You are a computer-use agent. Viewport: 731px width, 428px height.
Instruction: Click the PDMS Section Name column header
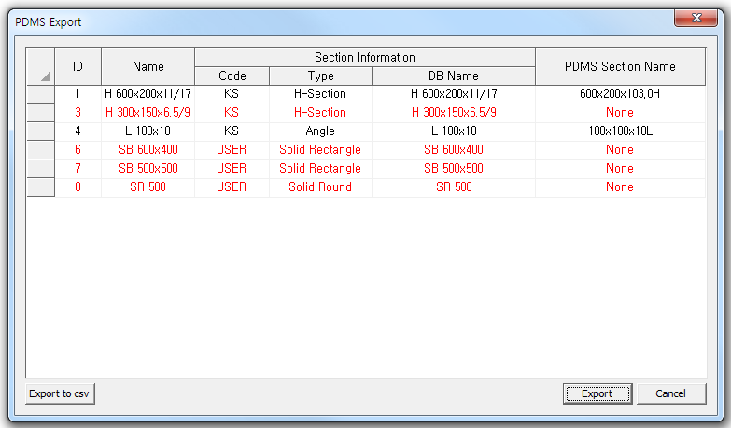pos(619,66)
